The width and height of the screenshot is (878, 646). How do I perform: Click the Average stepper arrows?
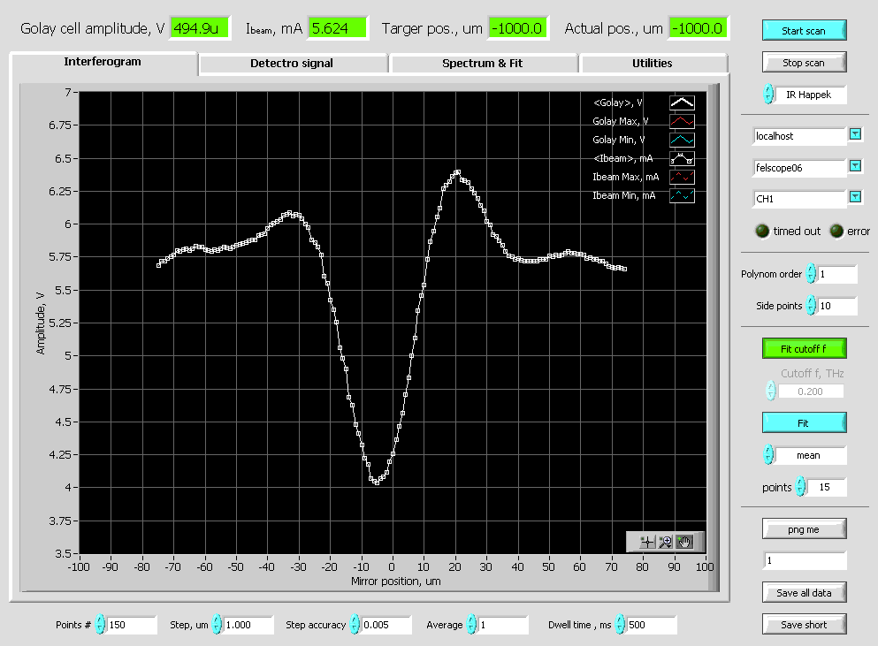[x=471, y=624]
